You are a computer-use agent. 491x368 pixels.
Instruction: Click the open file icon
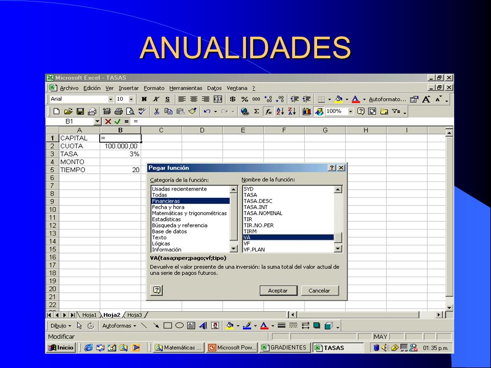(68, 111)
